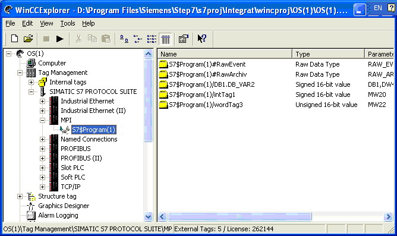Click the list scroll right arrow
The height and width of the screenshot is (236, 397).
(388, 217)
